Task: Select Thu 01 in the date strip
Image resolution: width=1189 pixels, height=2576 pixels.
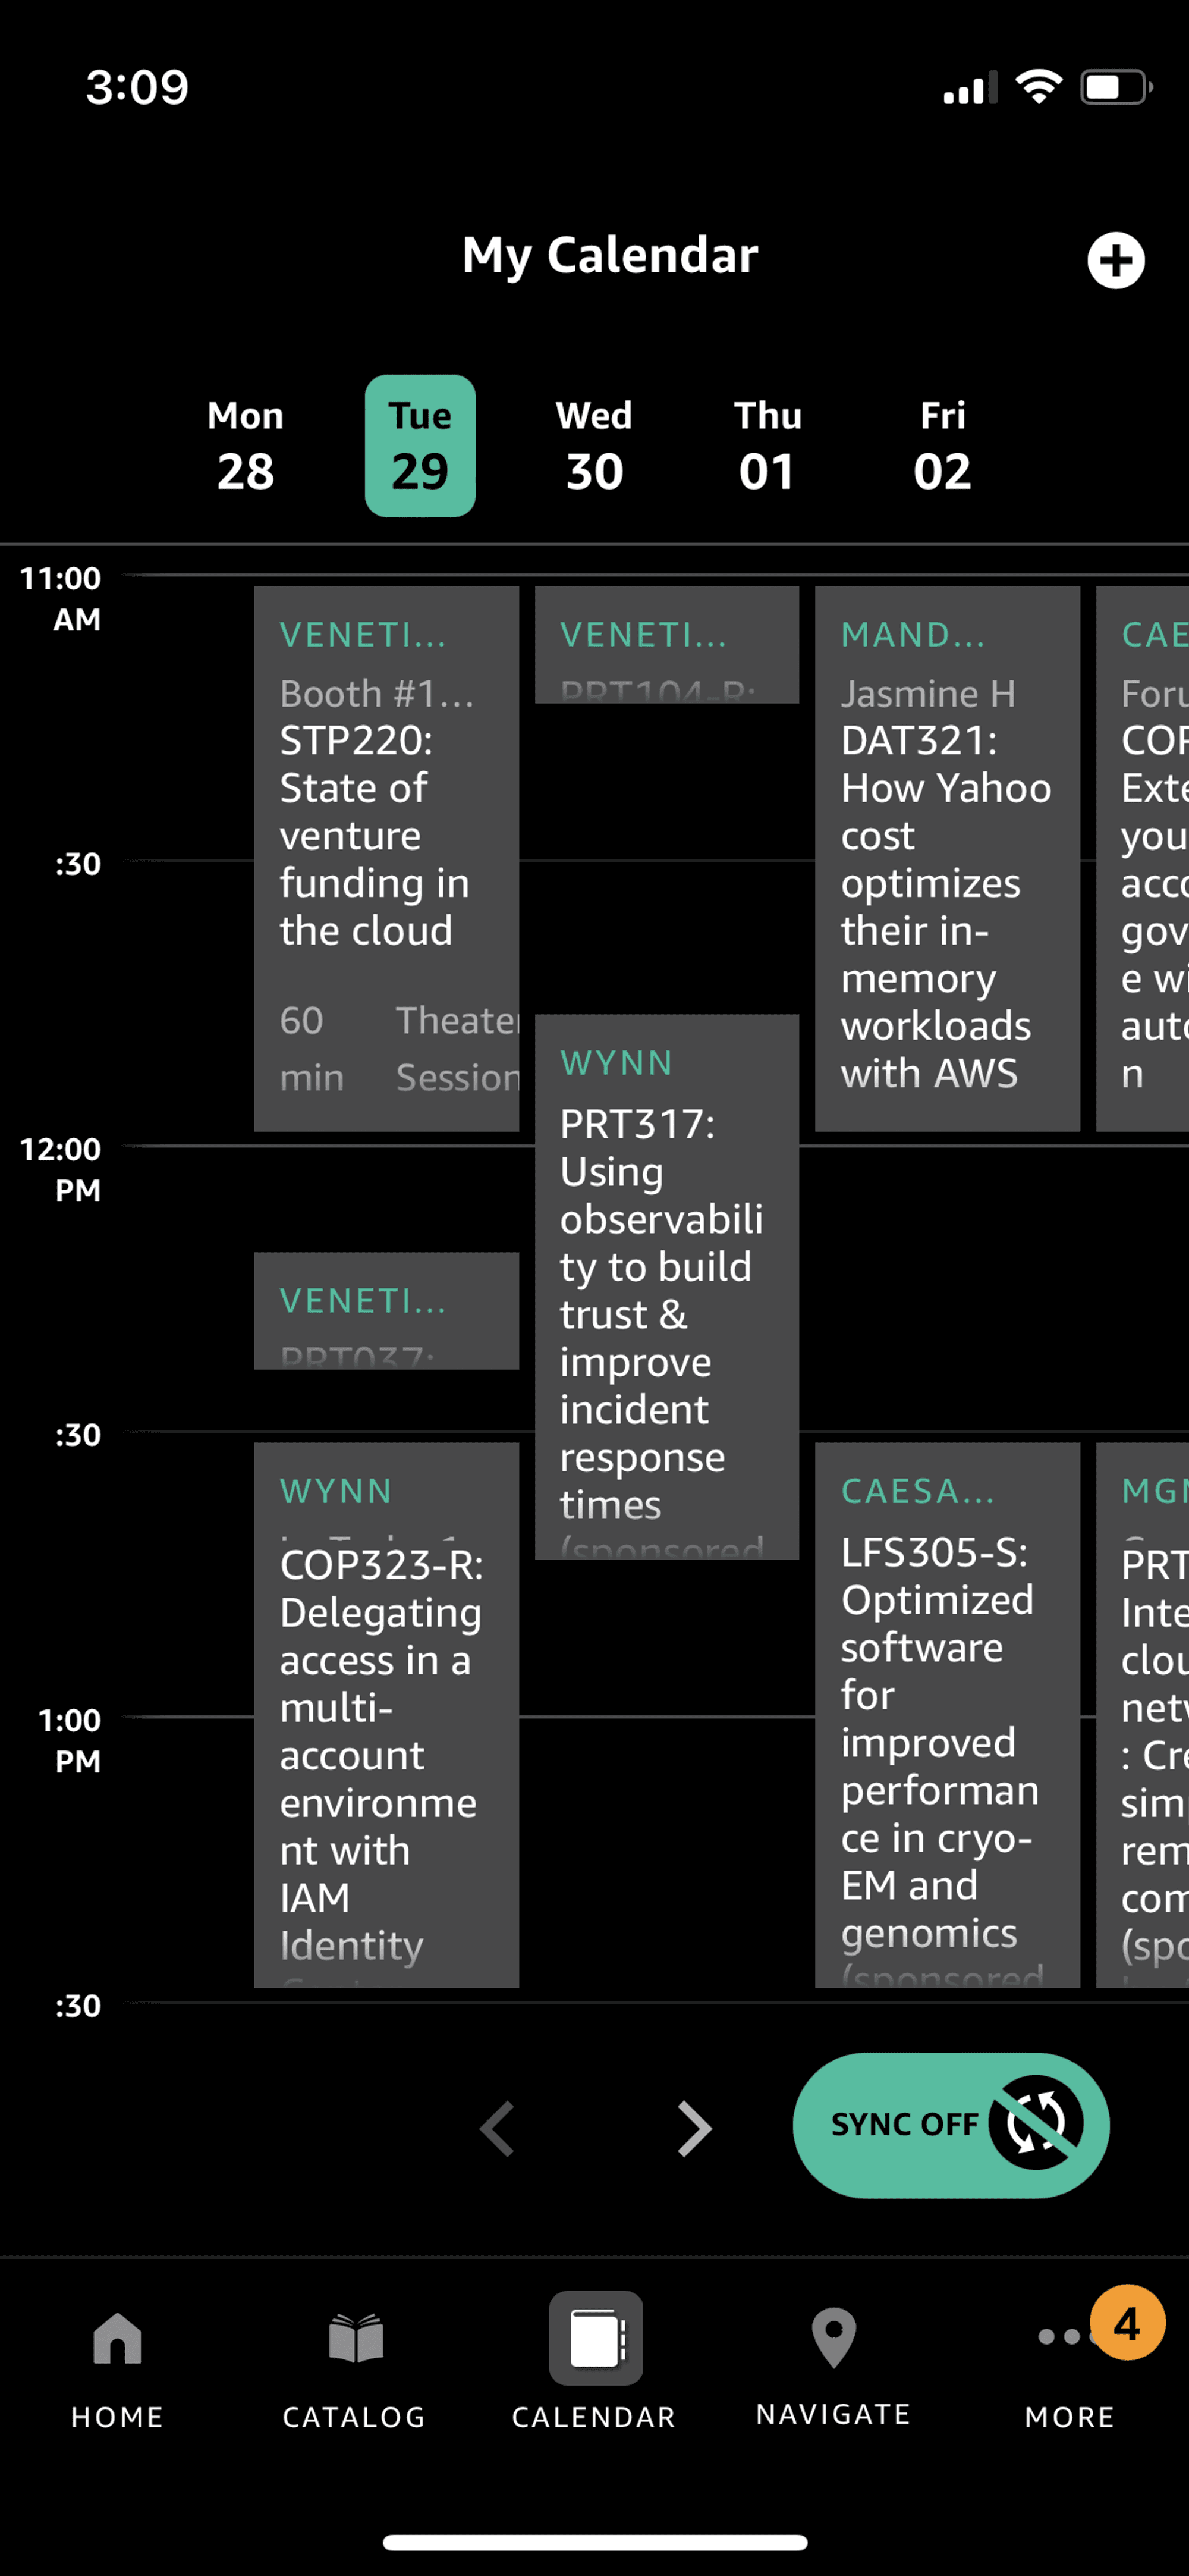Action: [x=767, y=446]
